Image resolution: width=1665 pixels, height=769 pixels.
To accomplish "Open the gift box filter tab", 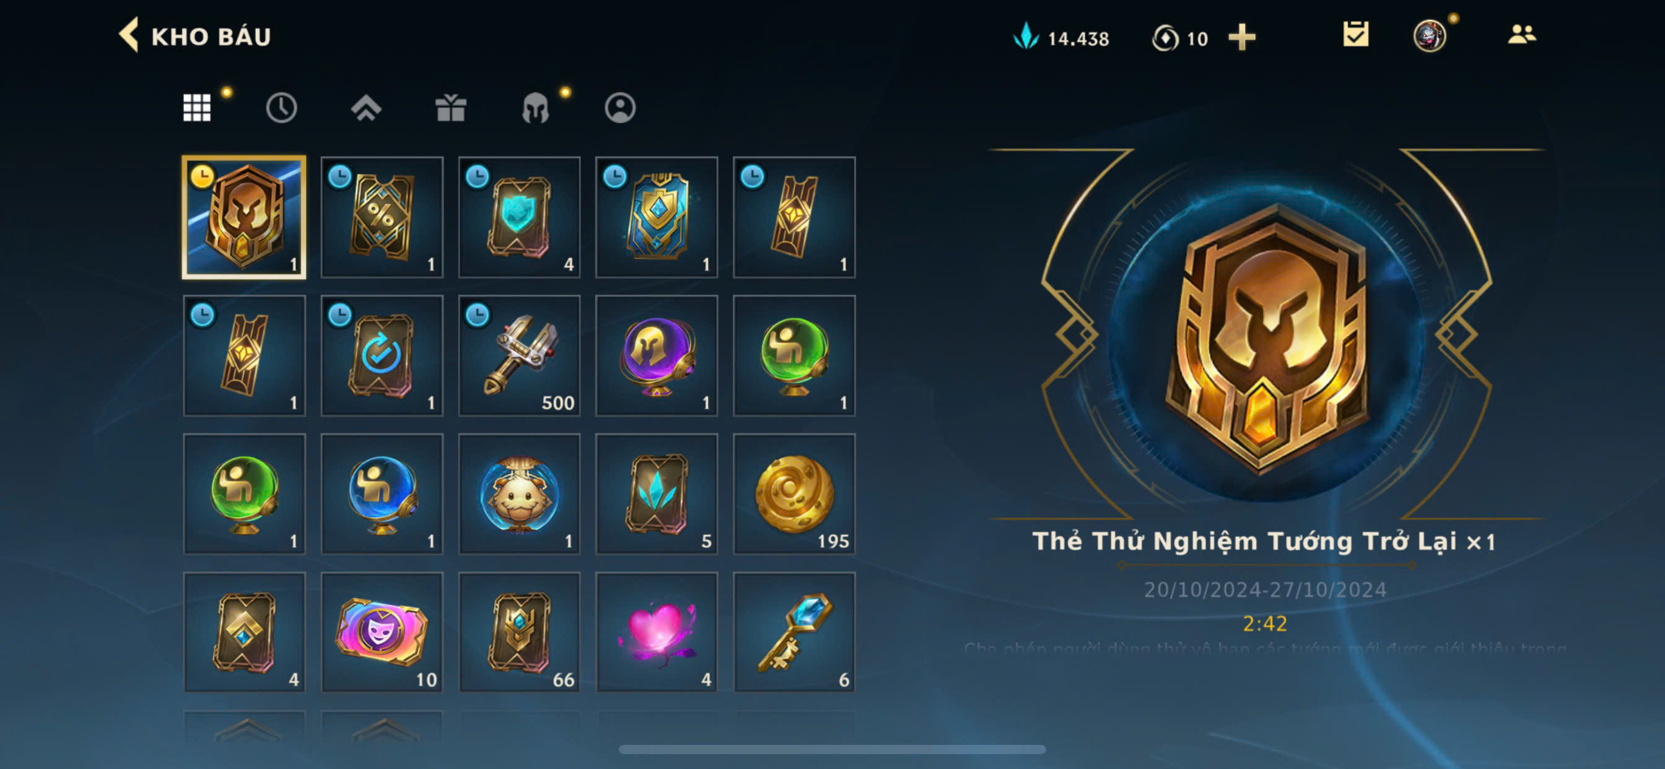I will pyautogui.click(x=450, y=108).
